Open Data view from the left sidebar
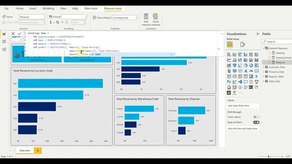This screenshot has width=292, height=164. (4, 41)
